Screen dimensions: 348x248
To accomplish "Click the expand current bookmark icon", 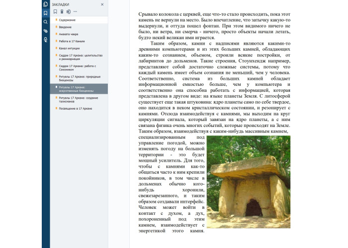I will pos(68,11).
